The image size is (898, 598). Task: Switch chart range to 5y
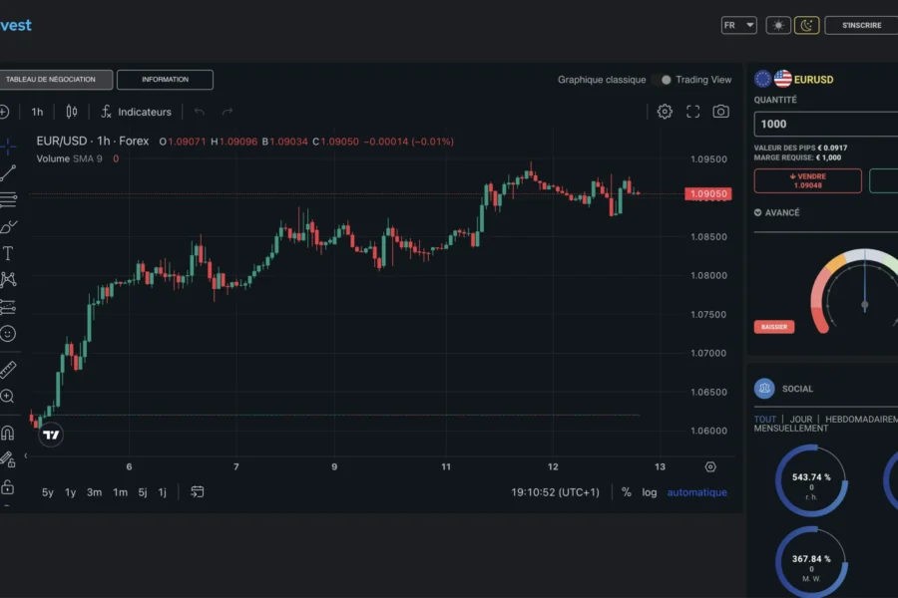[48, 492]
